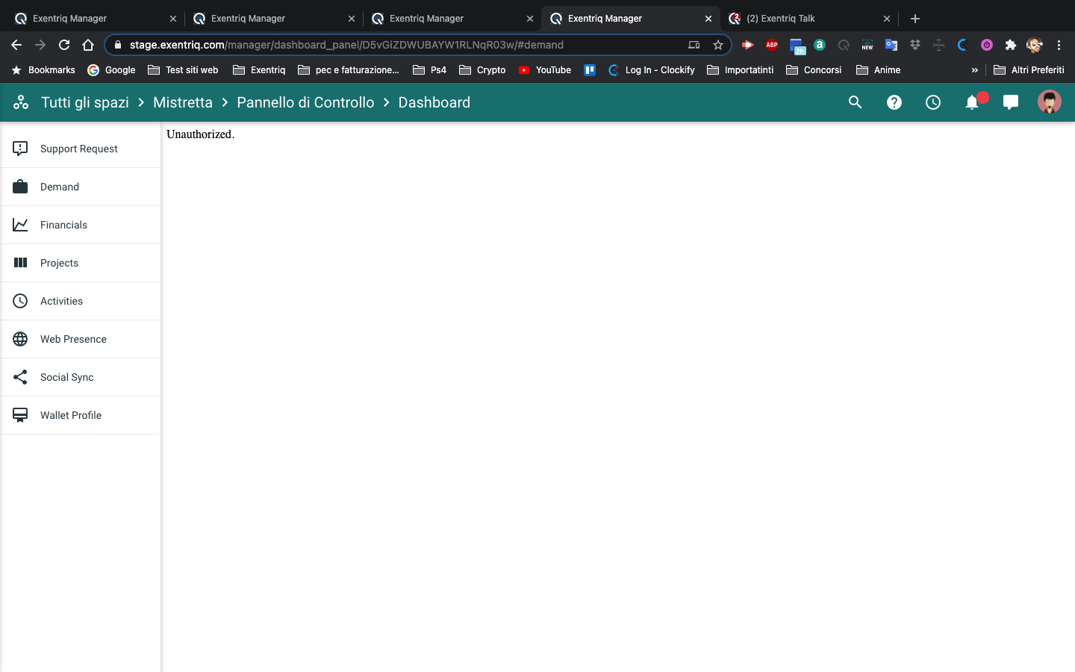Go to Projects in sidebar
The height and width of the screenshot is (672, 1075).
point(59,263)
